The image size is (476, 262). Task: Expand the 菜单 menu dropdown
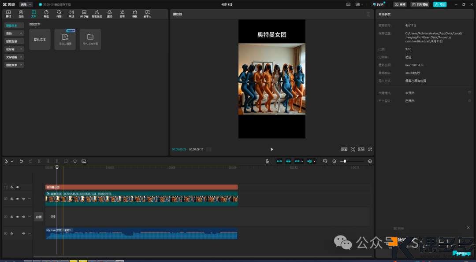click(26, 4)
